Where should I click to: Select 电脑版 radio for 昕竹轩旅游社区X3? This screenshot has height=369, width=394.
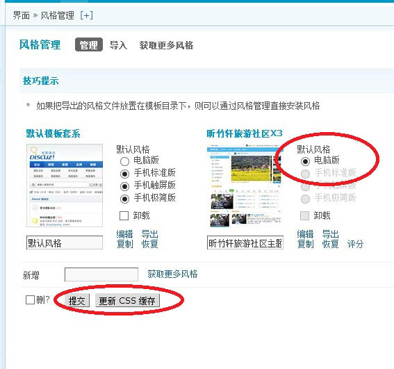pyautogui.click(x=305, y=161)
